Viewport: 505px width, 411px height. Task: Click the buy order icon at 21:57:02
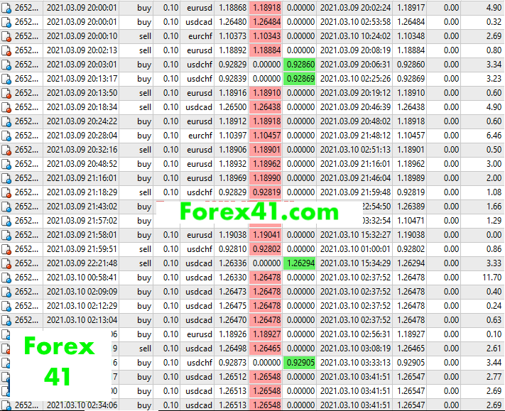point(6,221)
